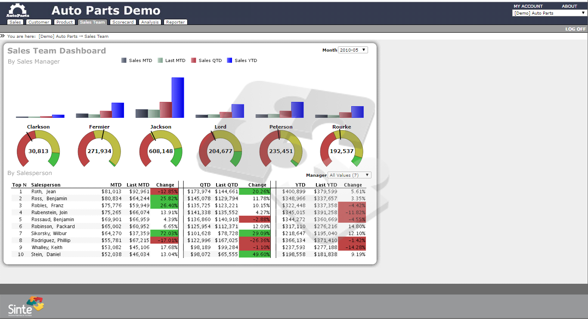Click salesperson name Ross, Benjamin

[x=49, y=199]
